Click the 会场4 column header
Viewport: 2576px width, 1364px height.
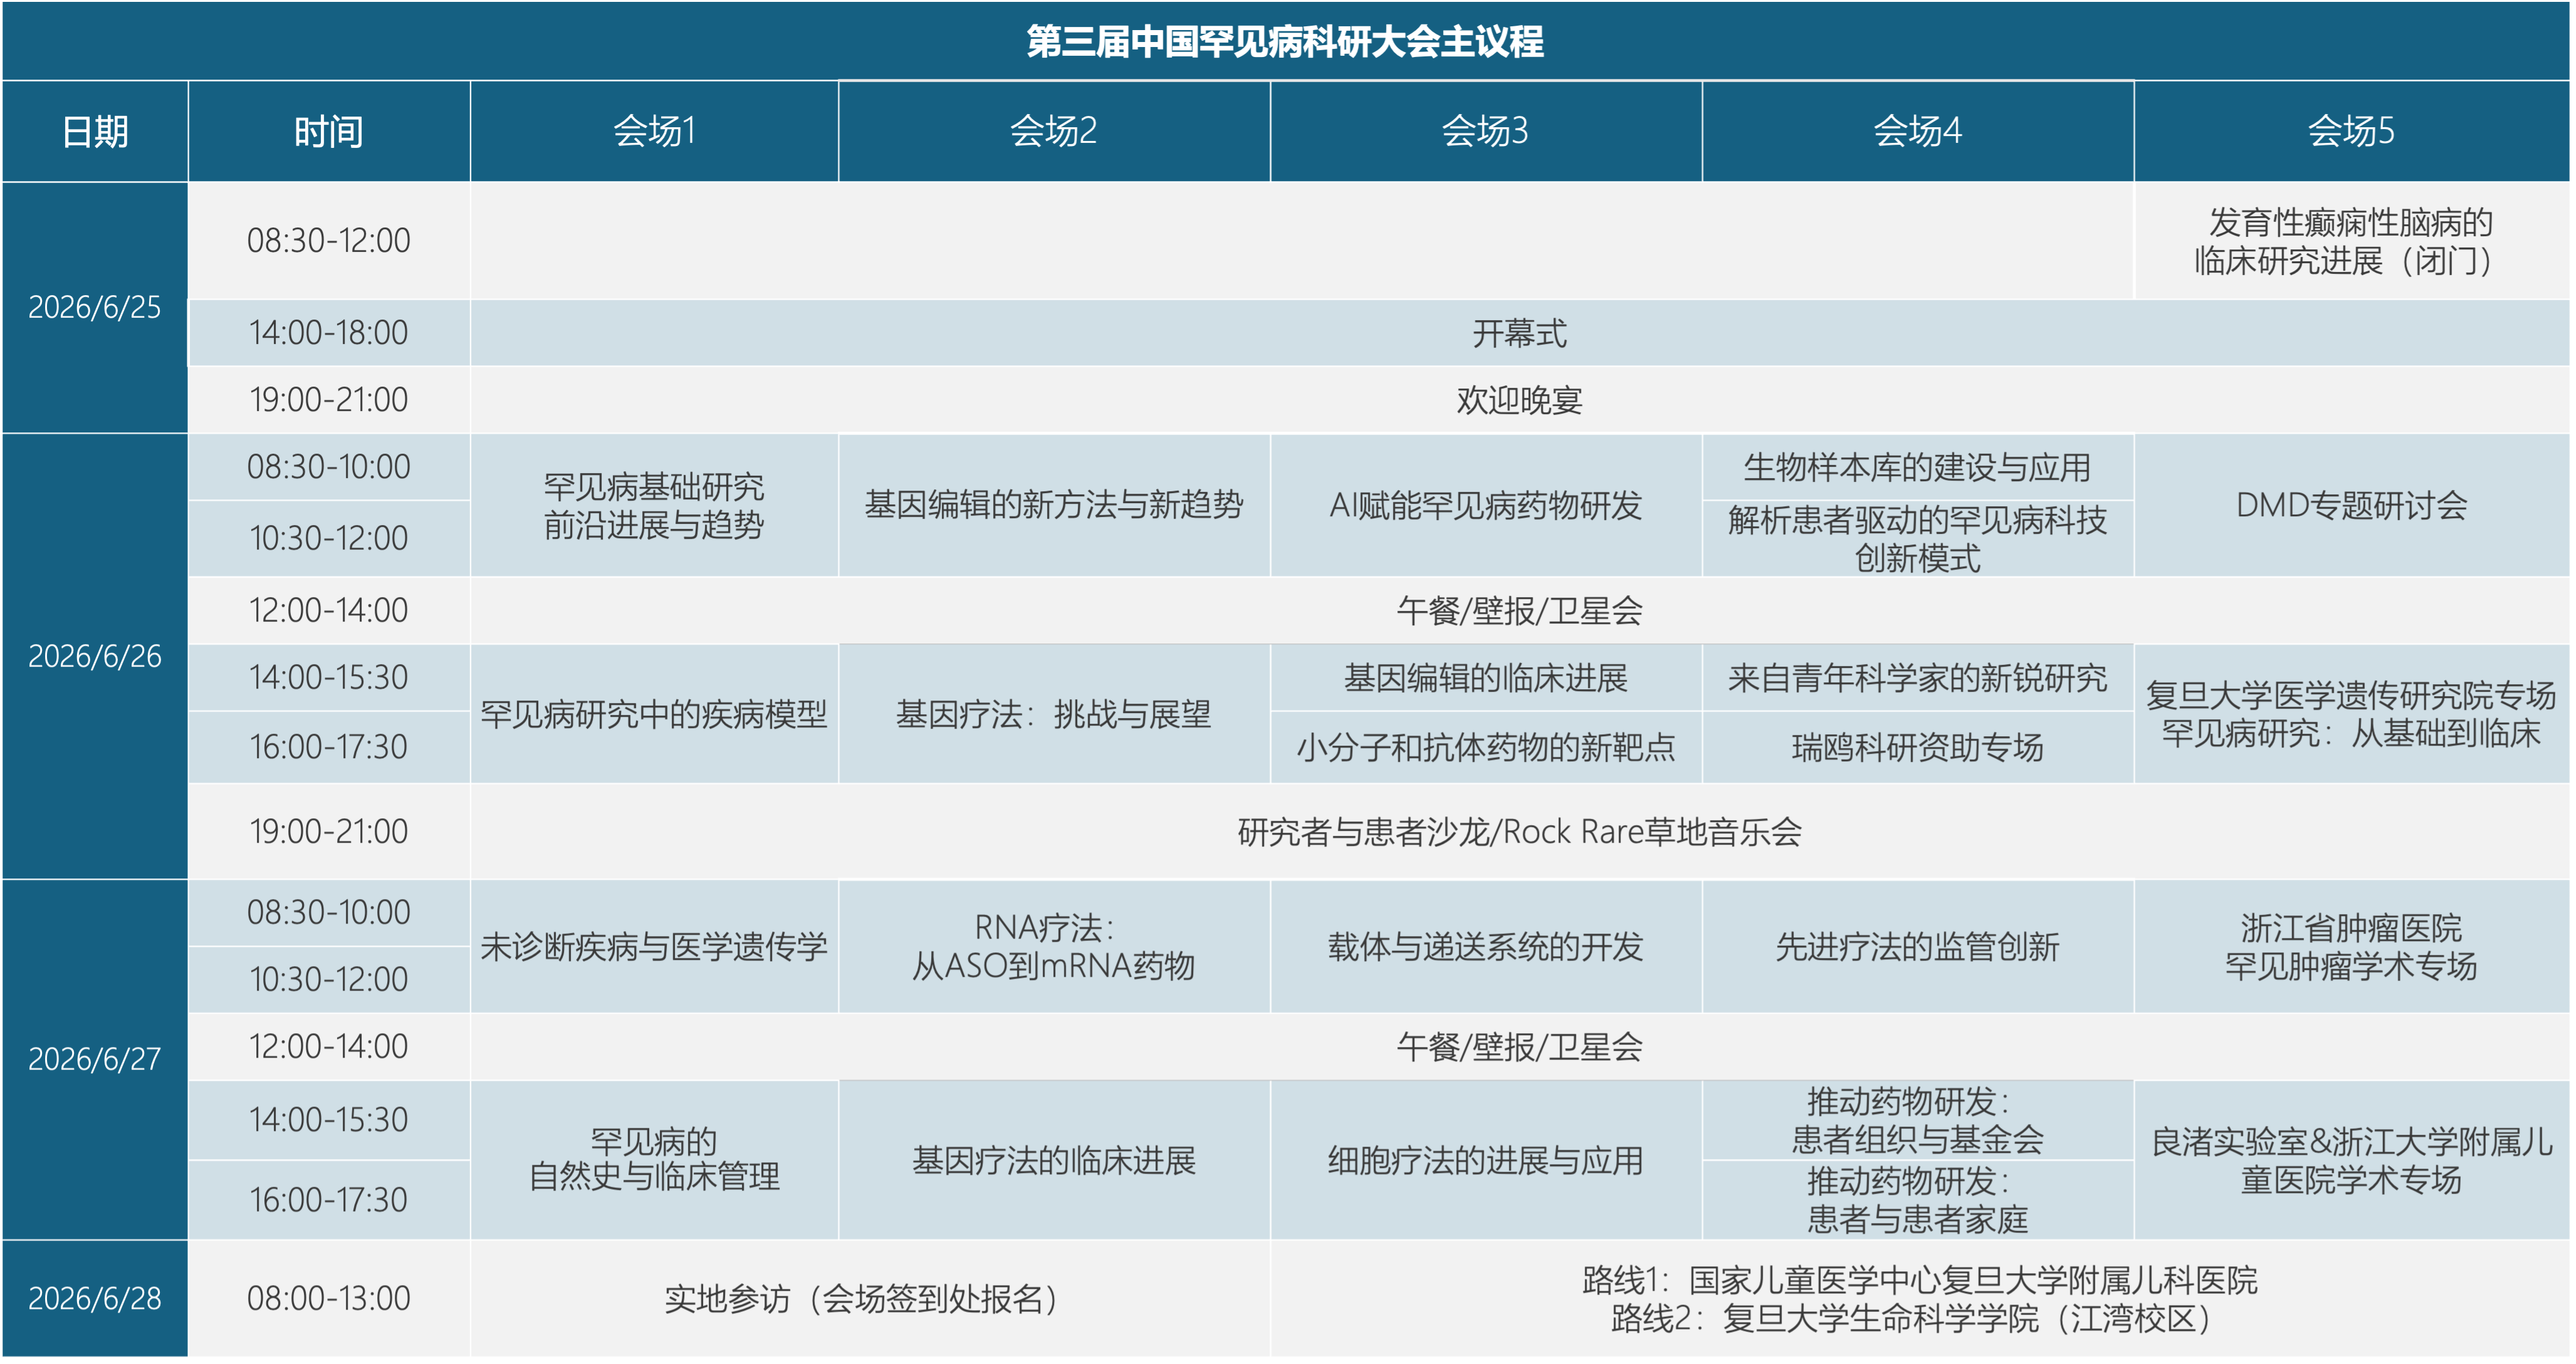1918,131
